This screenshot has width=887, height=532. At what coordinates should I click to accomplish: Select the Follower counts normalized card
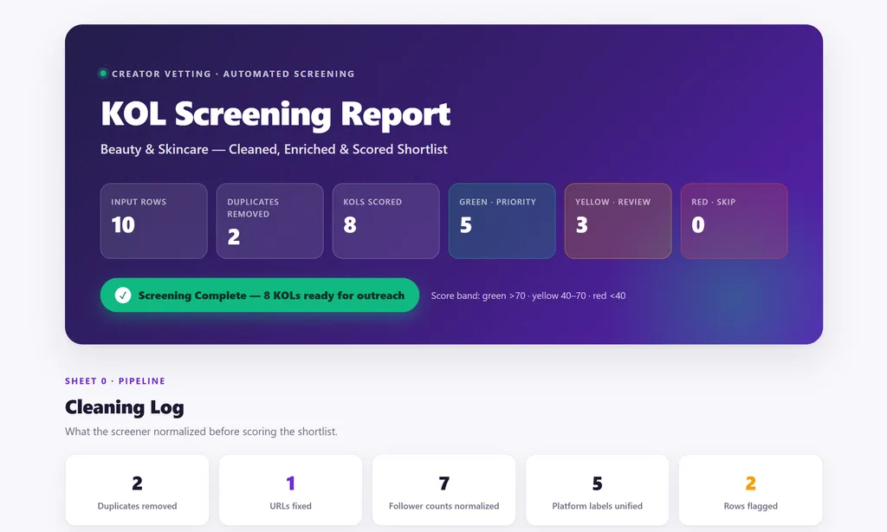443,490
